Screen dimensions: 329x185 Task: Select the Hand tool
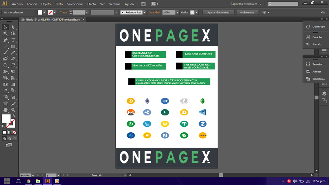click(5, 110)
